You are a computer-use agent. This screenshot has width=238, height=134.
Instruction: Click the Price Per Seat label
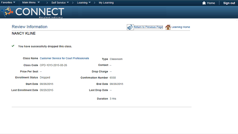29,71
